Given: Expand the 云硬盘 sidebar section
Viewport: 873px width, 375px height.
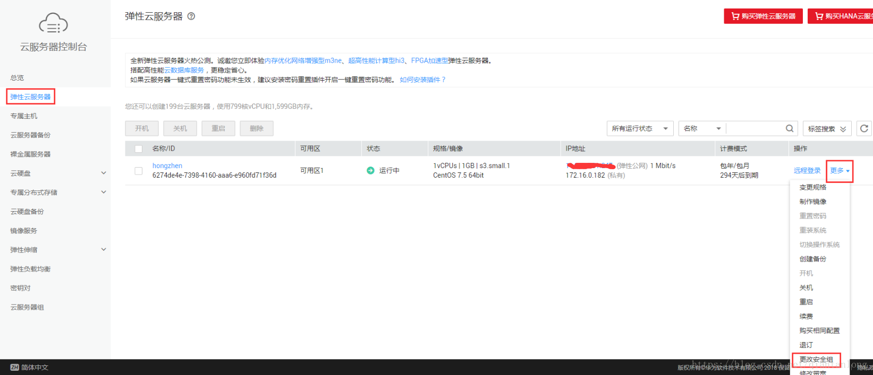Looking at the screenshot, I should (x=104, y=173).
